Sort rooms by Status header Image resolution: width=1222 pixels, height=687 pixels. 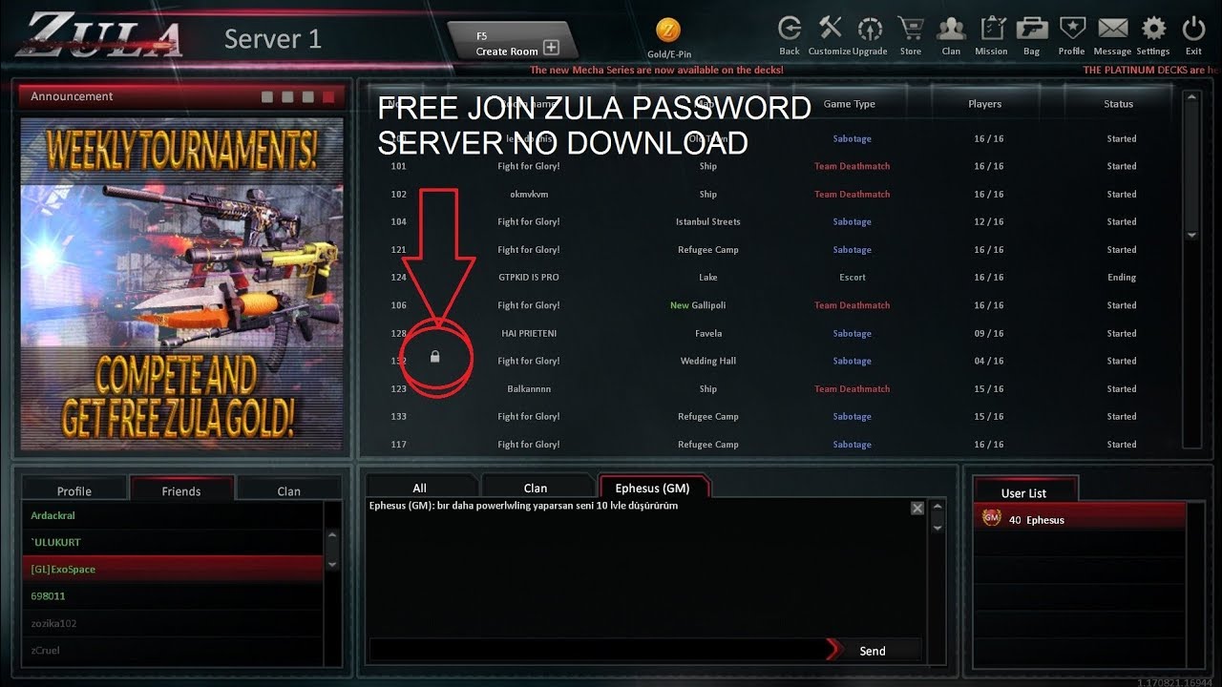tap(1119, 104)
